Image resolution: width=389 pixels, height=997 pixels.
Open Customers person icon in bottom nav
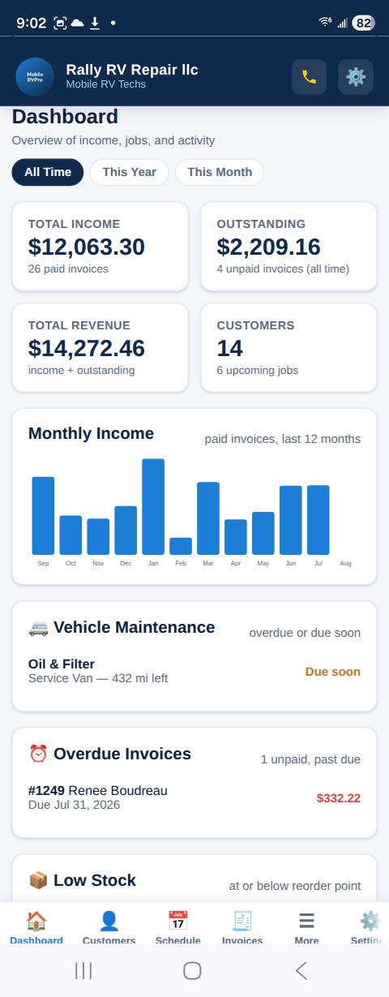[x=109, y=922]
